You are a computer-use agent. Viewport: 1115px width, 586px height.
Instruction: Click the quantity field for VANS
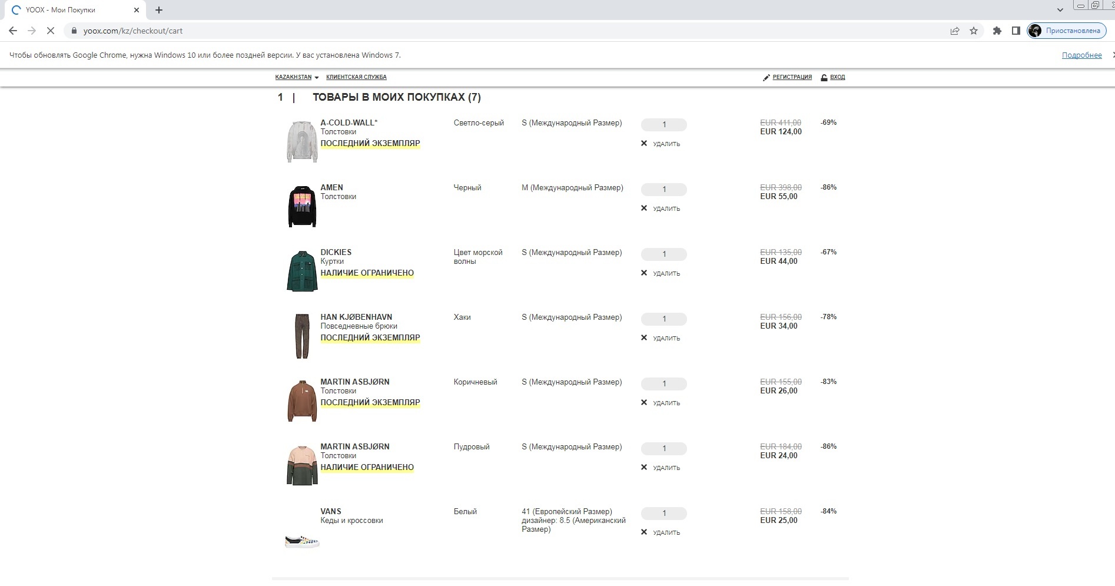pyautogui.click(x=664, y=514)
